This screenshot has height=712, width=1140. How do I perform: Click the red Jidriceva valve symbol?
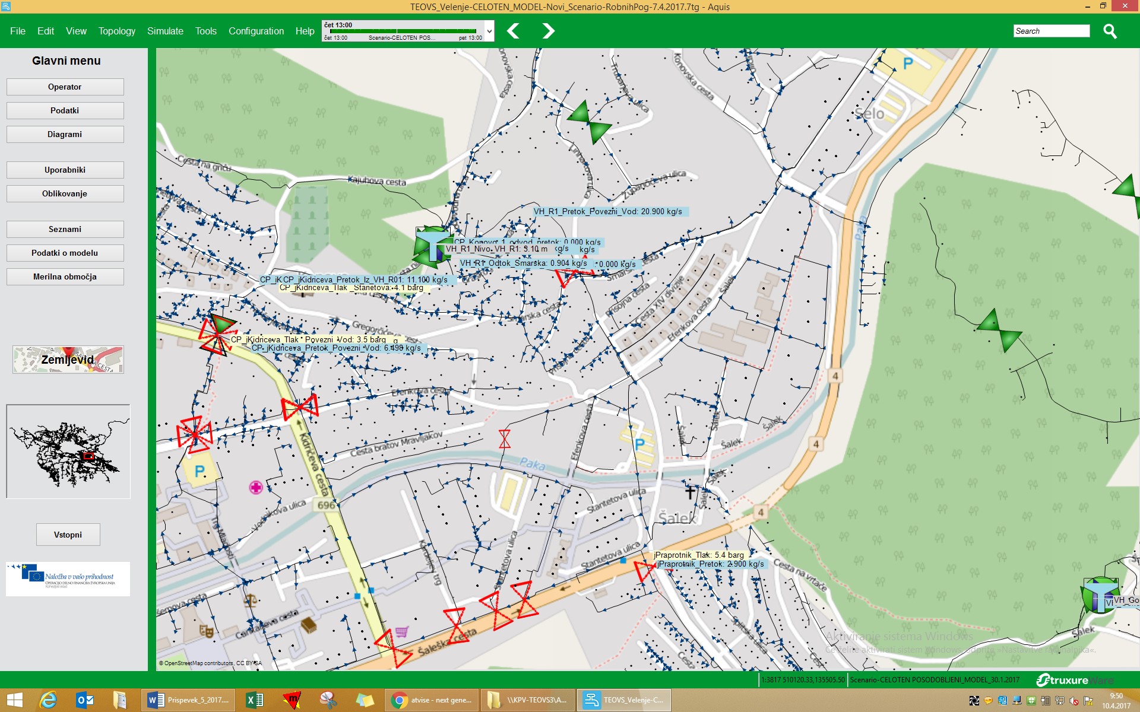tap(217, 336)
